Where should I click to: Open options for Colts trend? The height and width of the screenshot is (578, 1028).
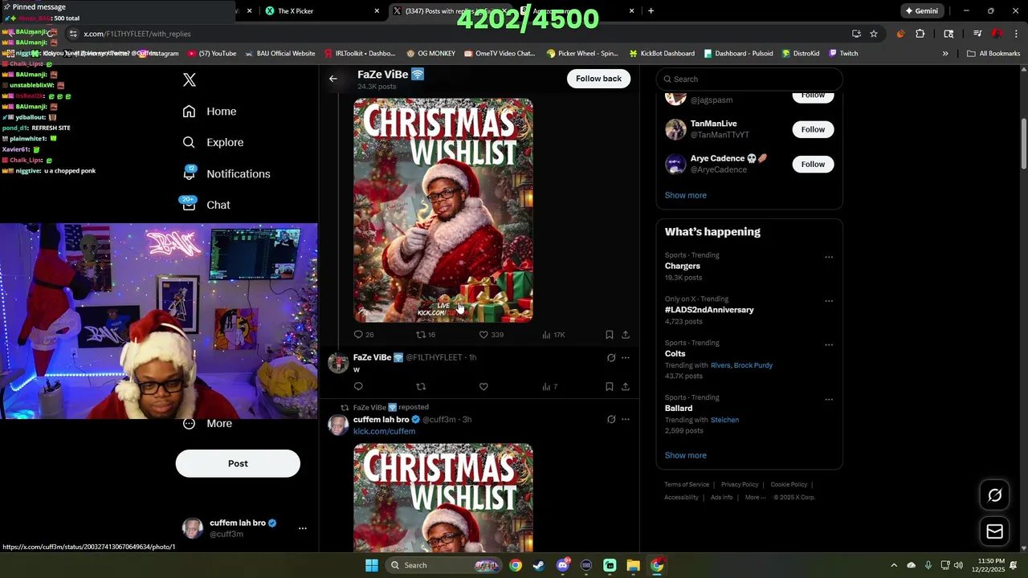coord(829,345)
